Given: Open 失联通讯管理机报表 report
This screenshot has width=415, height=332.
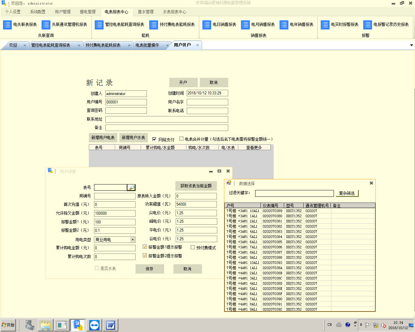Looking at the screenshot, I should [x=65, y=25].
